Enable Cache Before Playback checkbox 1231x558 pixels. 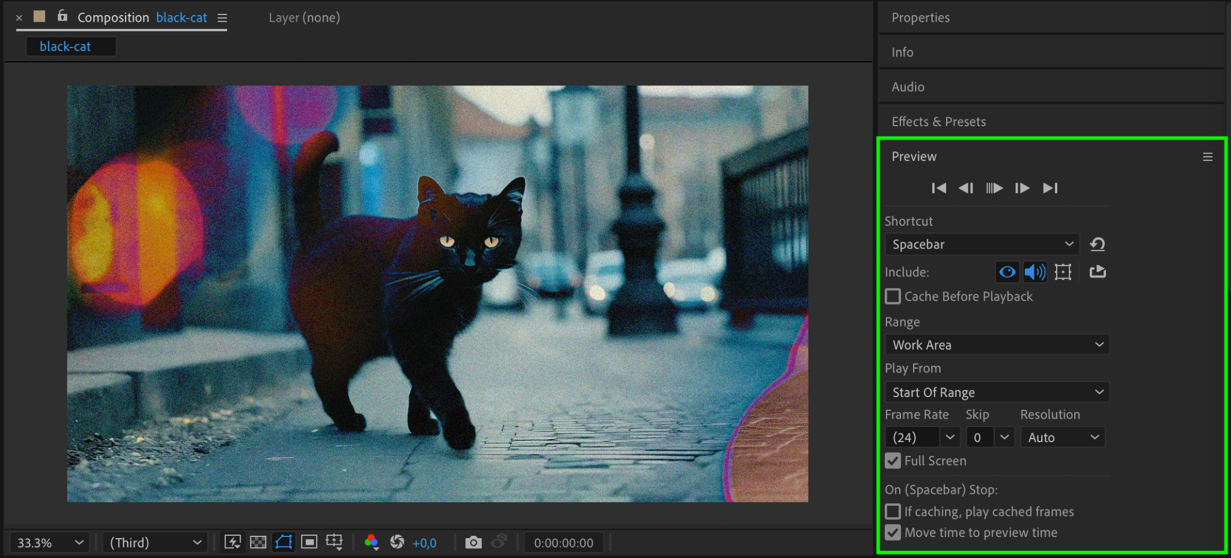pos(893,297)
